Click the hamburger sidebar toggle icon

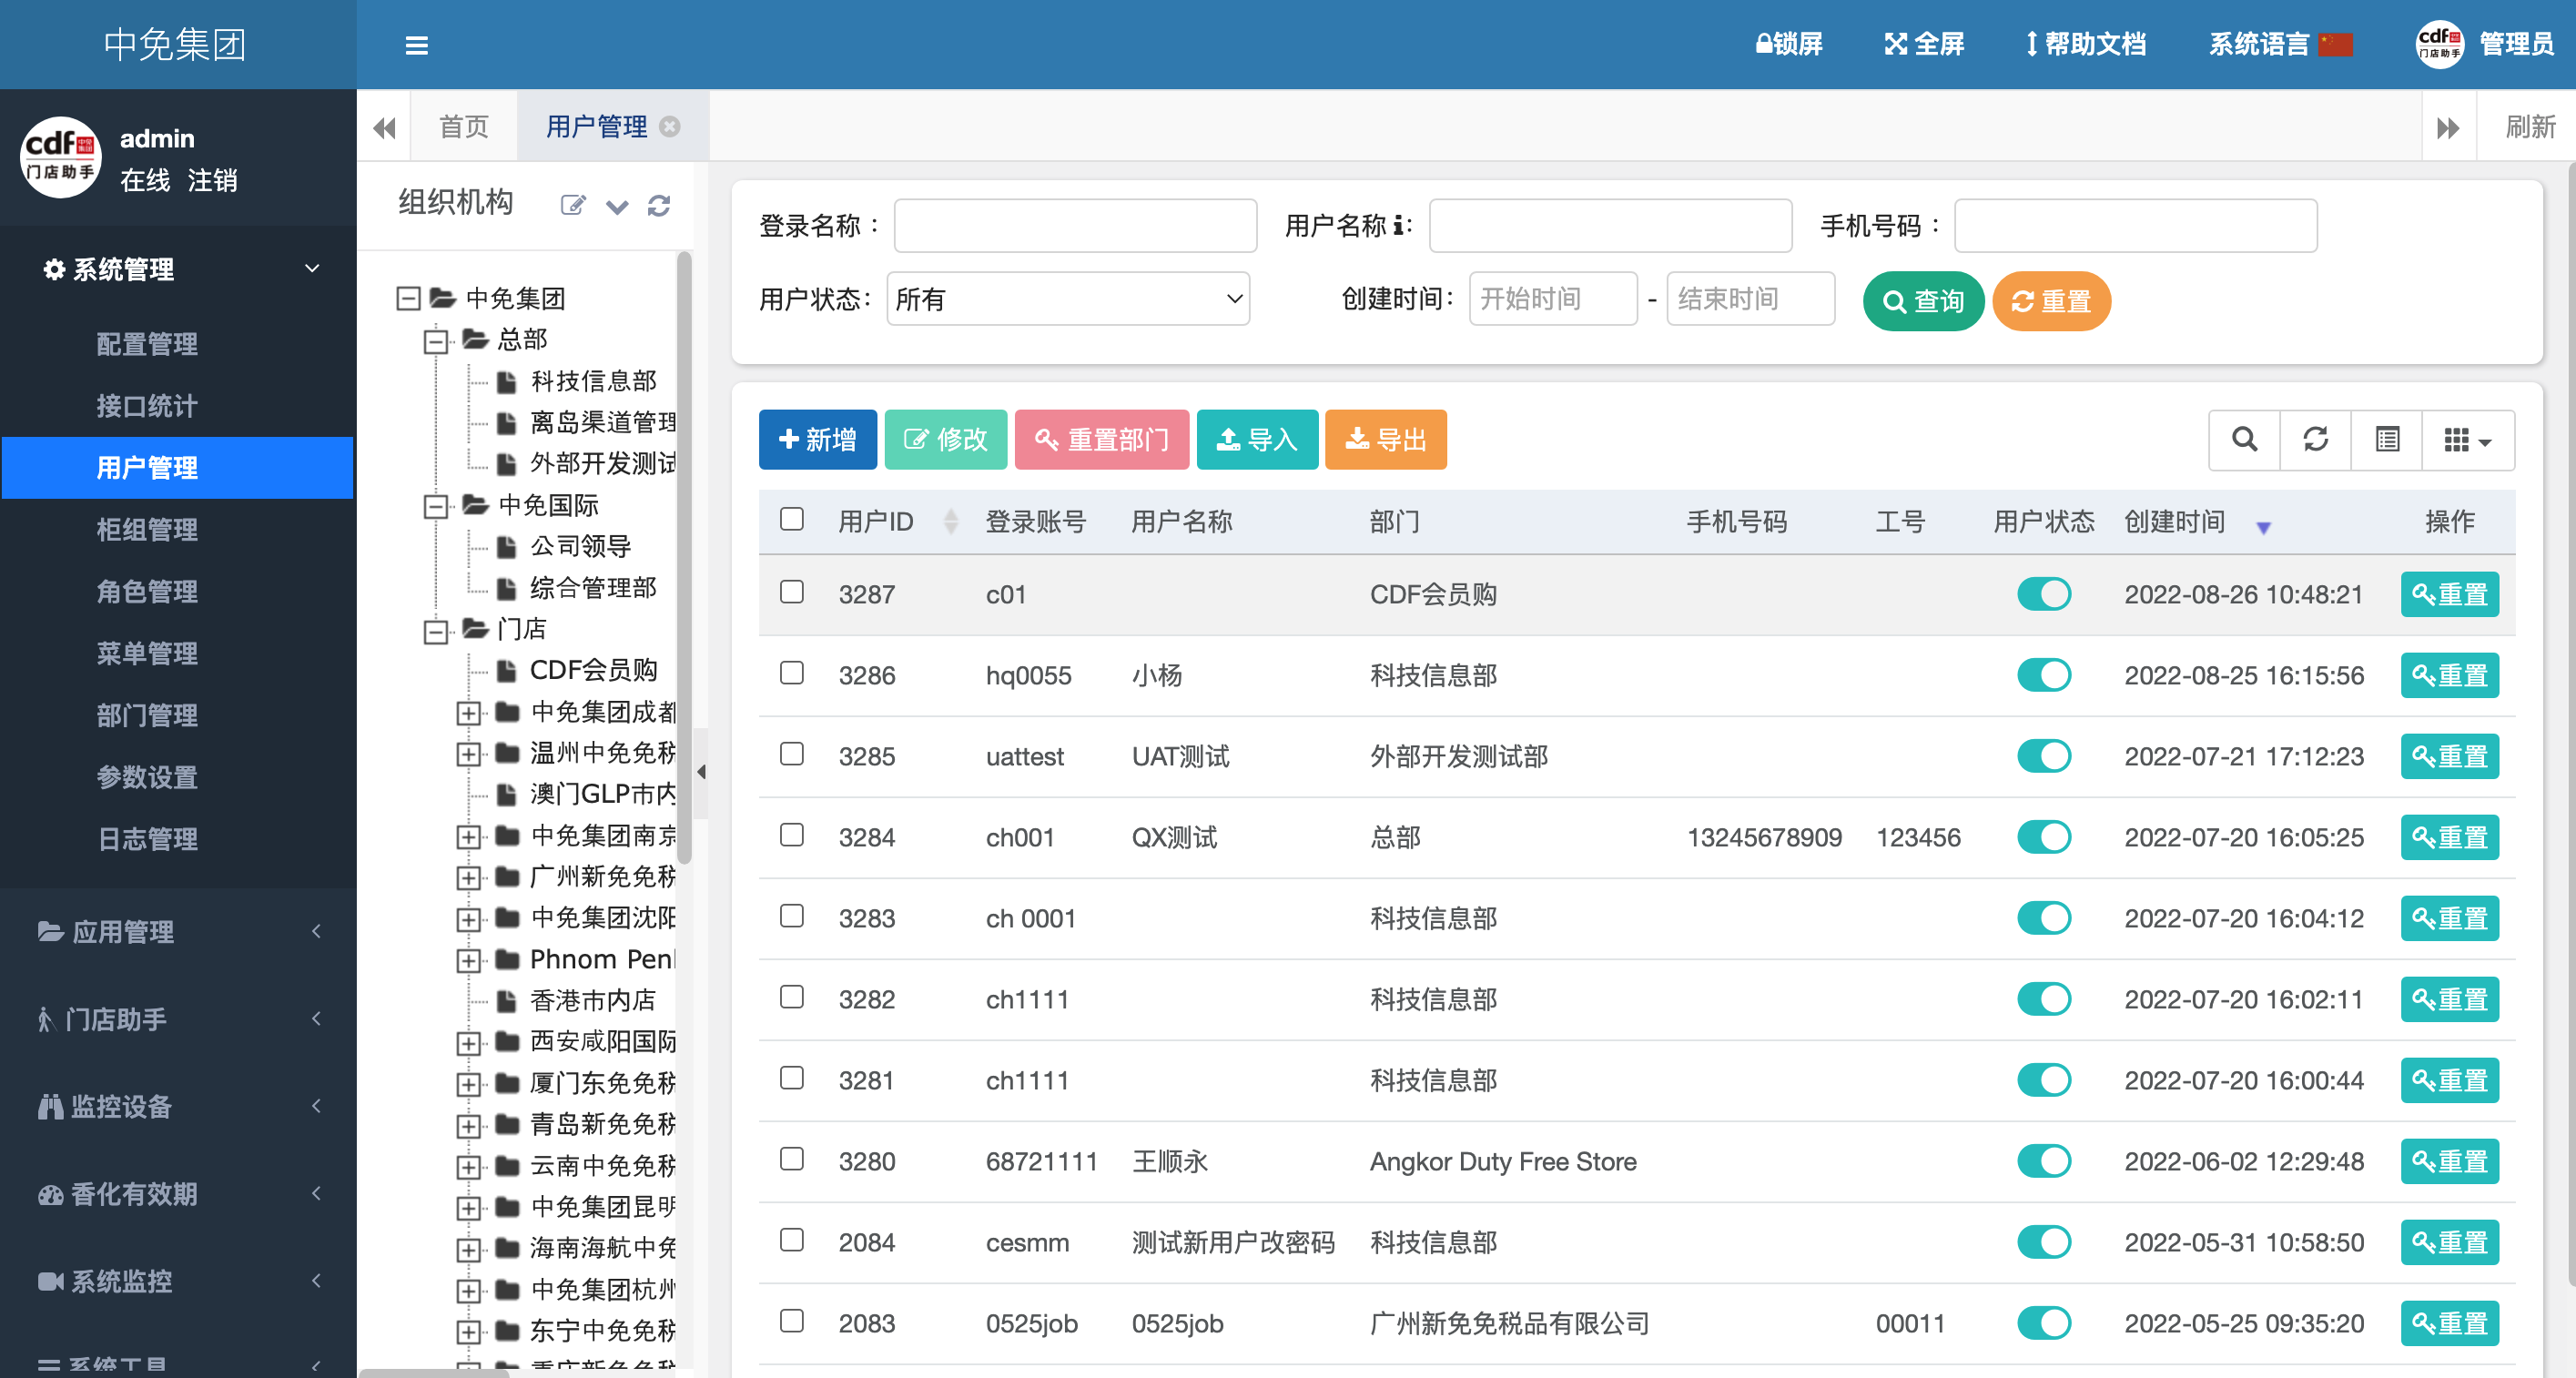416,45
